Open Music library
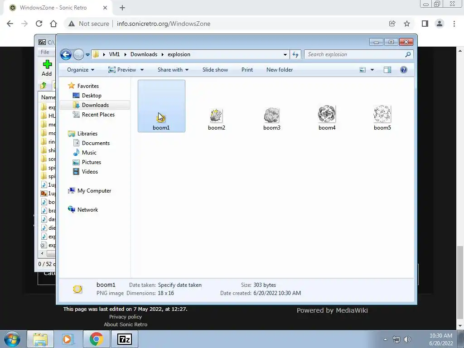 [89, 152]
